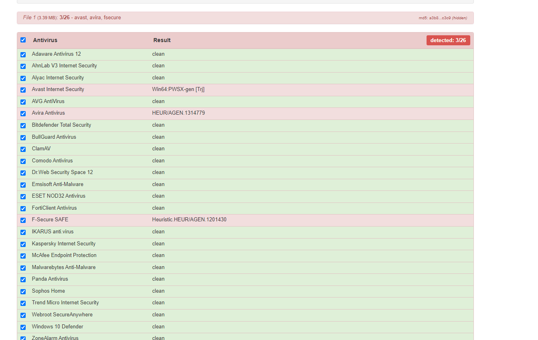Viewport: 538px width, 340px height.
Task: Uncheck the Windows 10 Defender checkbox
Action: [x=23, y=327]
